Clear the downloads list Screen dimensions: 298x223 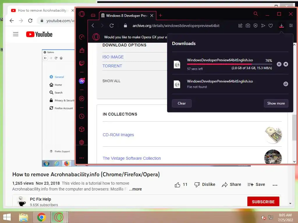tap(182, 103)
